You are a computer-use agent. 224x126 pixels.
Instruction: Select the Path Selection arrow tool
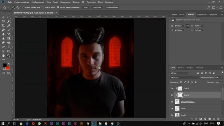click(x=3, y=51)
